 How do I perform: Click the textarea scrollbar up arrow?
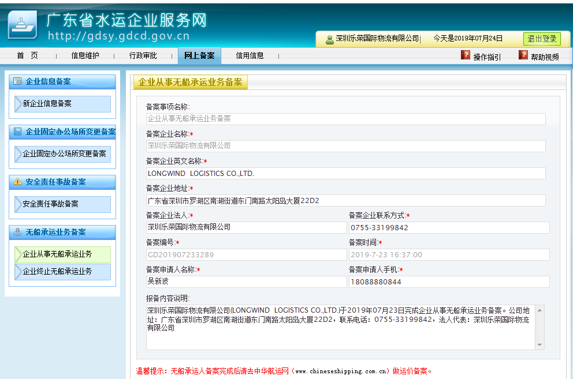pos(539,310)
